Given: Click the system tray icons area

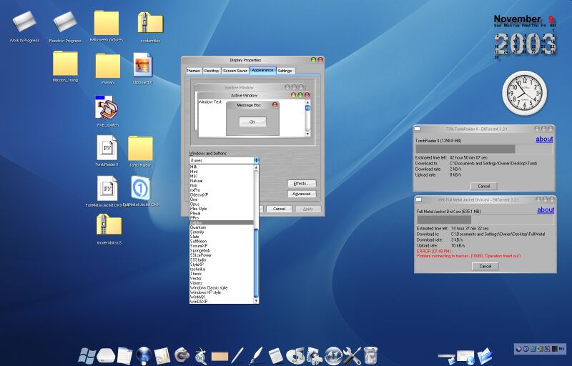Looking at the screenshot, I should point(540,349).
